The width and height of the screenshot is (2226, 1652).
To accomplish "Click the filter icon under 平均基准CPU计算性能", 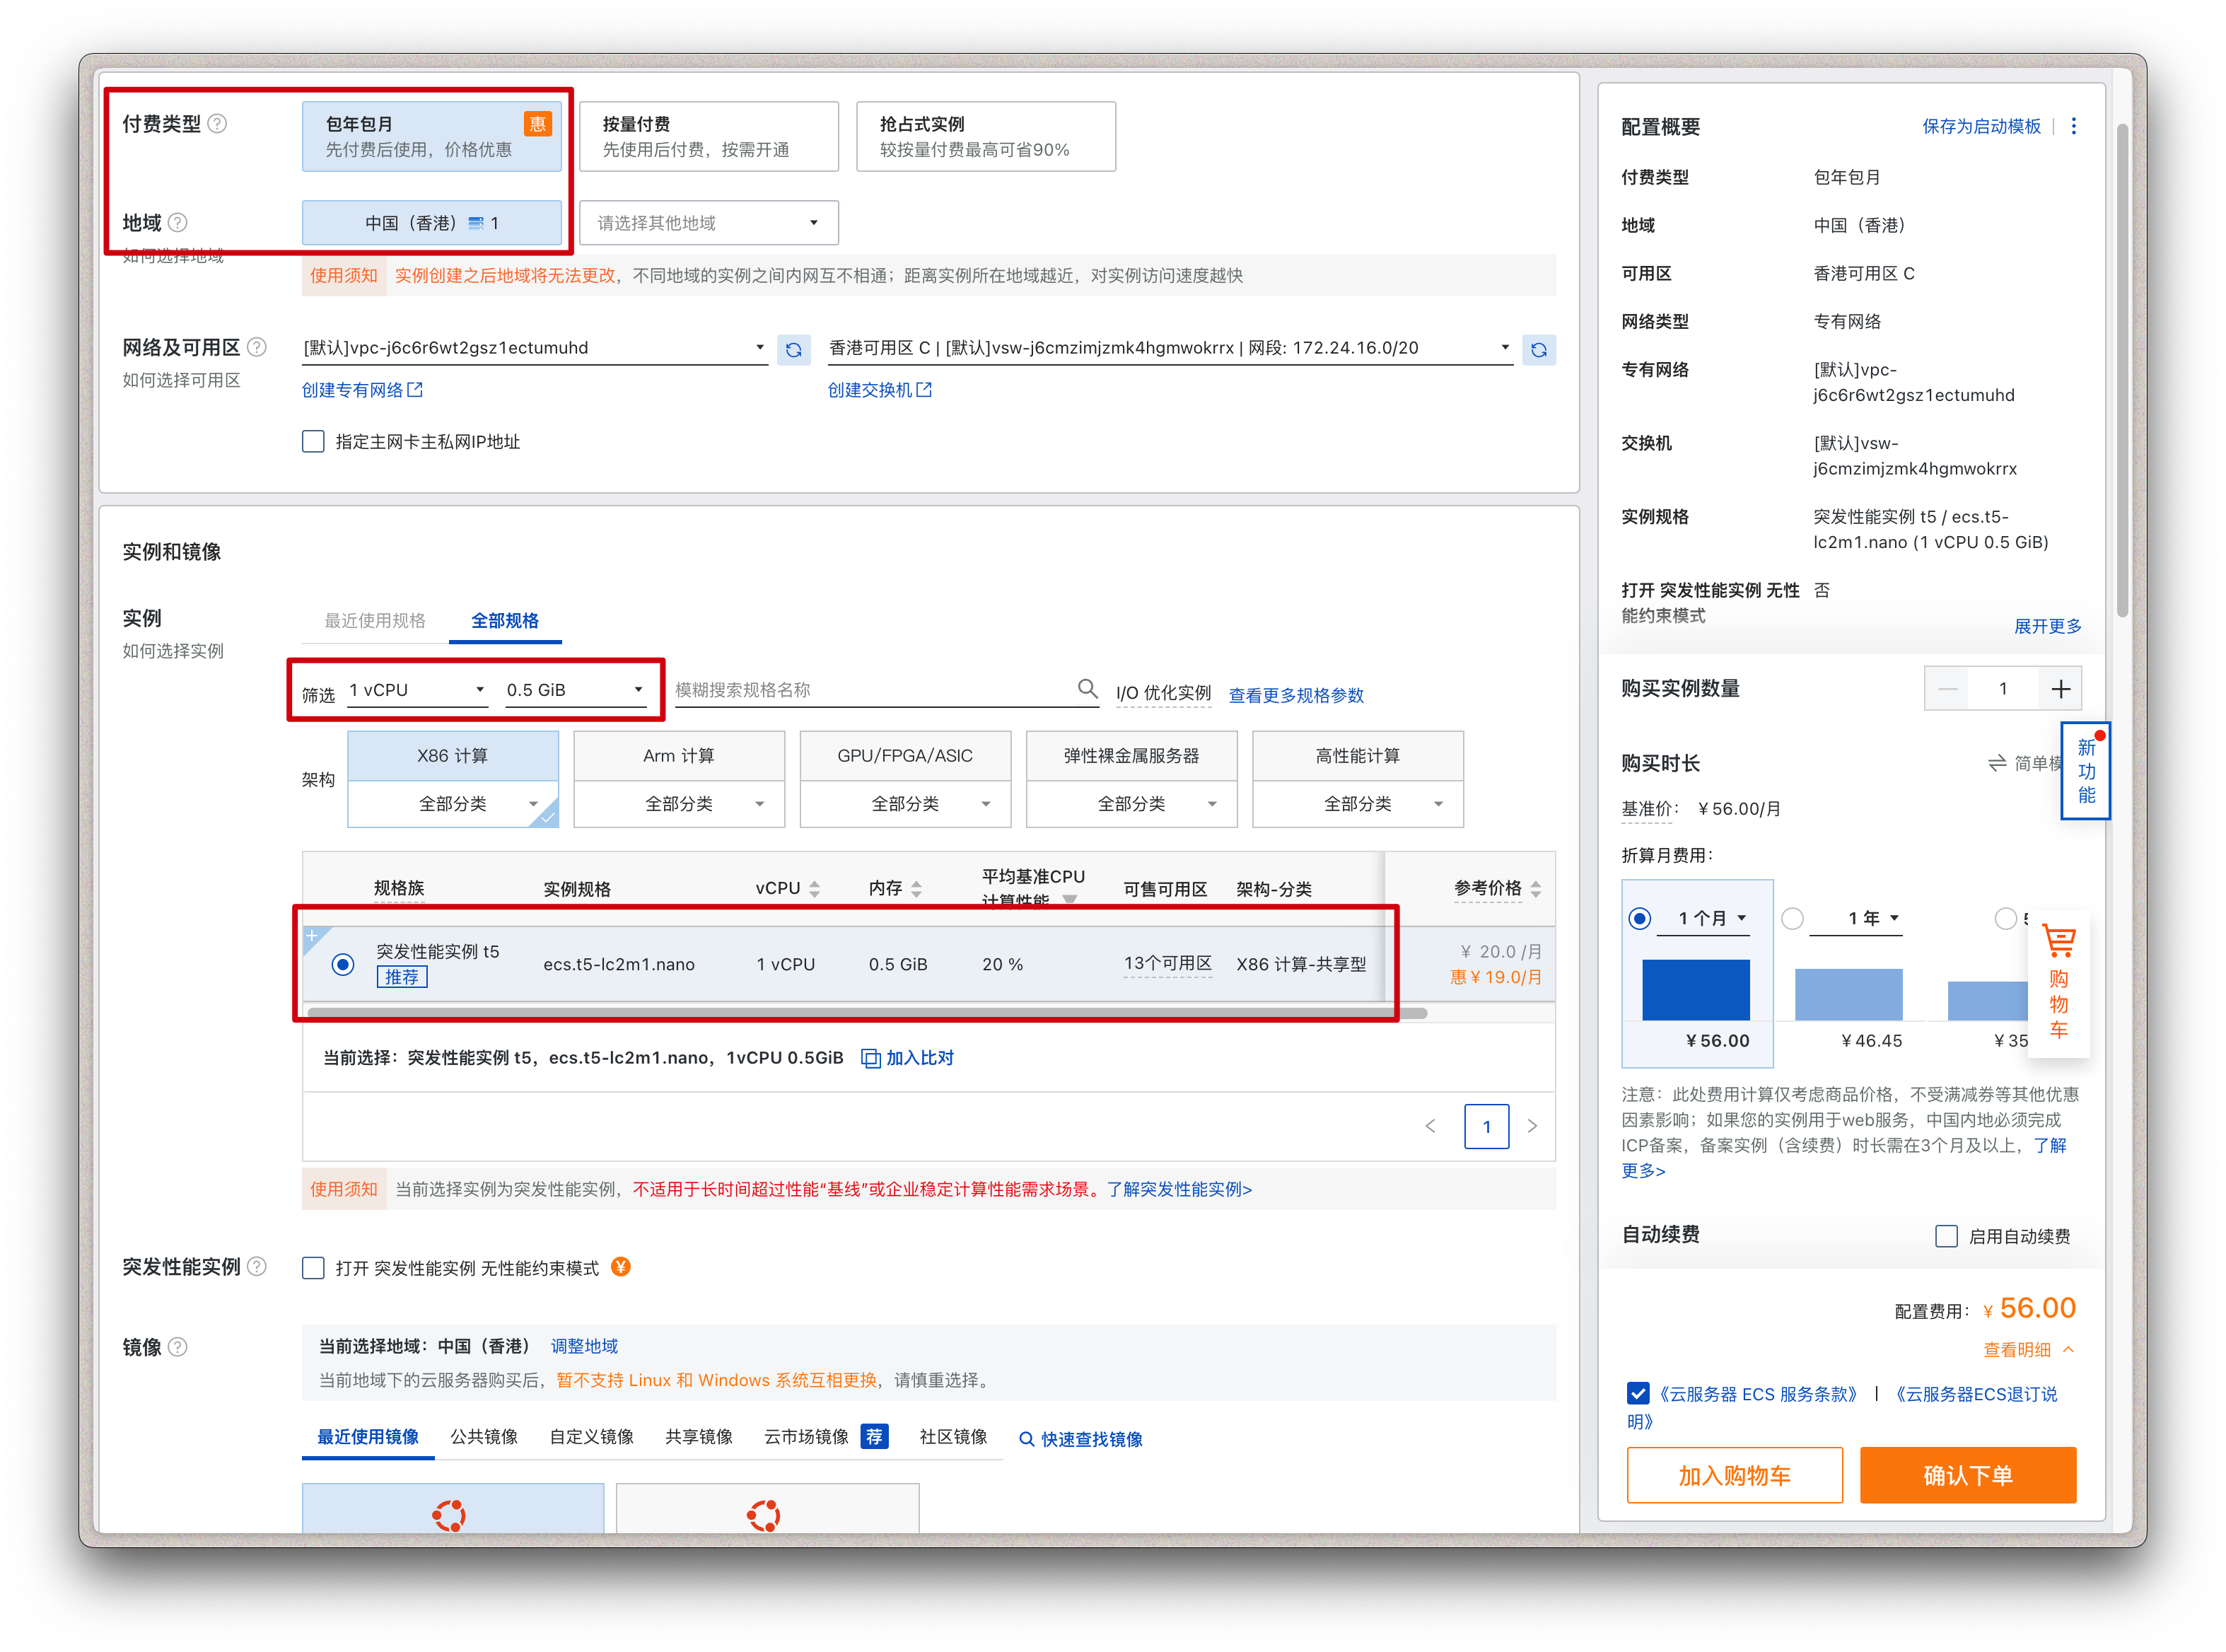I will point(1069,899).
